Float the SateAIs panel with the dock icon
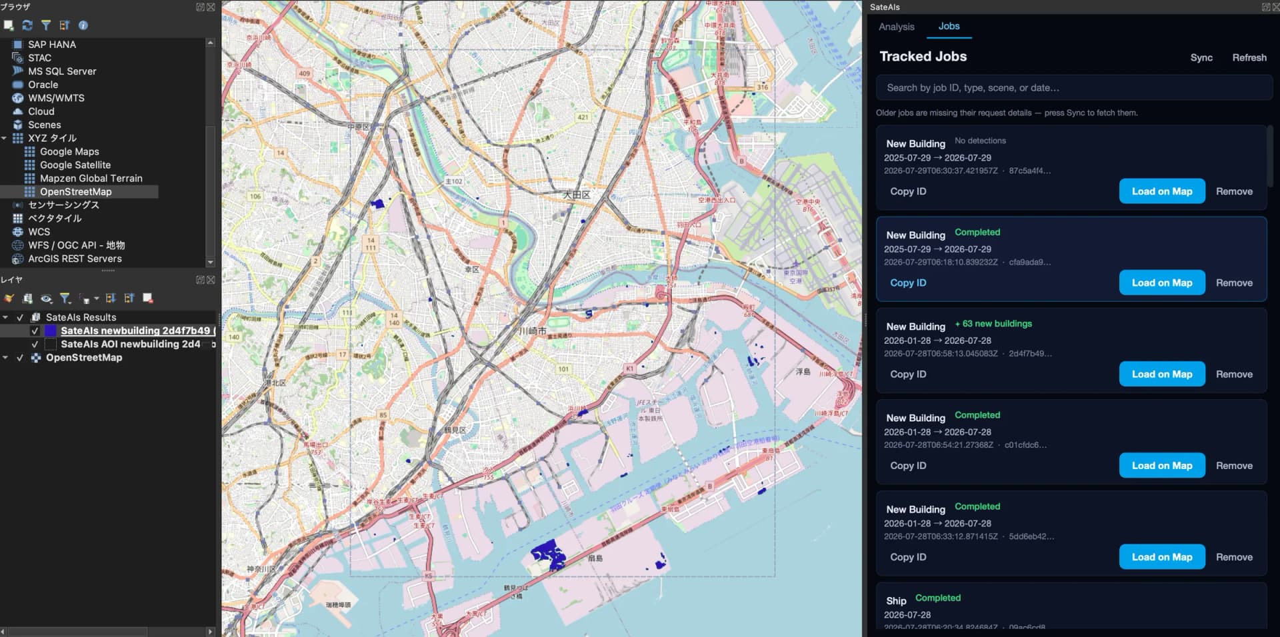The image size is (1280, 637). point(1266,7)
